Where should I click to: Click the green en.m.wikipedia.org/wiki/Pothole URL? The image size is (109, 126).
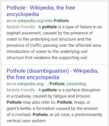[38, 21]
